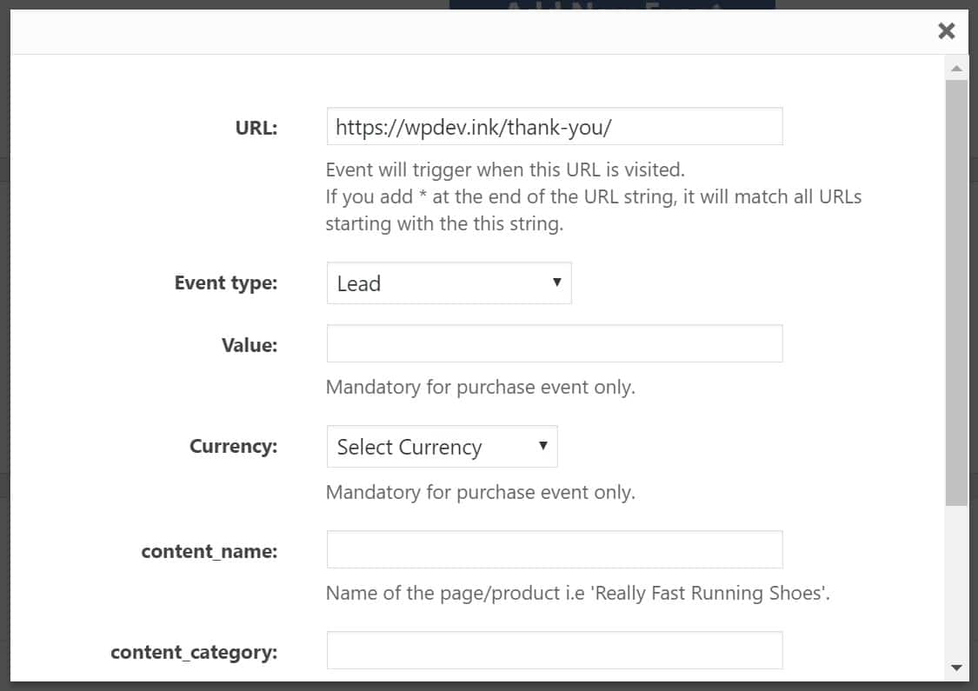The width and height of the screenshot is (978, 691).
Task: Open the Event type dropdown showing Lead
Action: (x=448, y=282)
